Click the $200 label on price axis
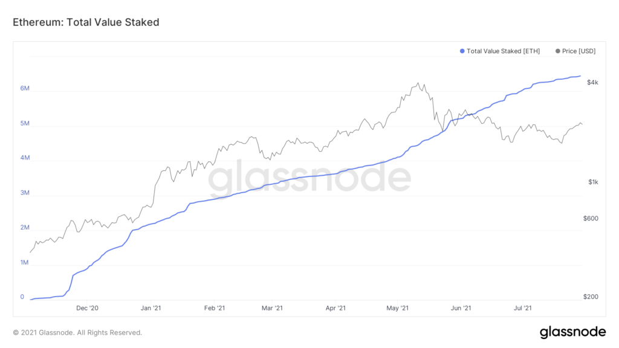The height and width of the screenshot is (348, 619). pos(591,297)
